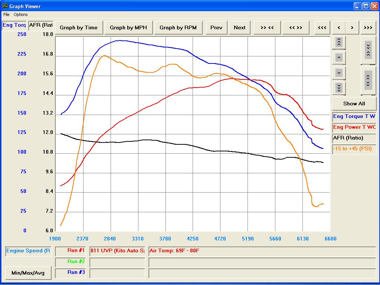
Task: Click the triple down-chevron scroll button
Action: pyautogui.click(x=339, y=88)
